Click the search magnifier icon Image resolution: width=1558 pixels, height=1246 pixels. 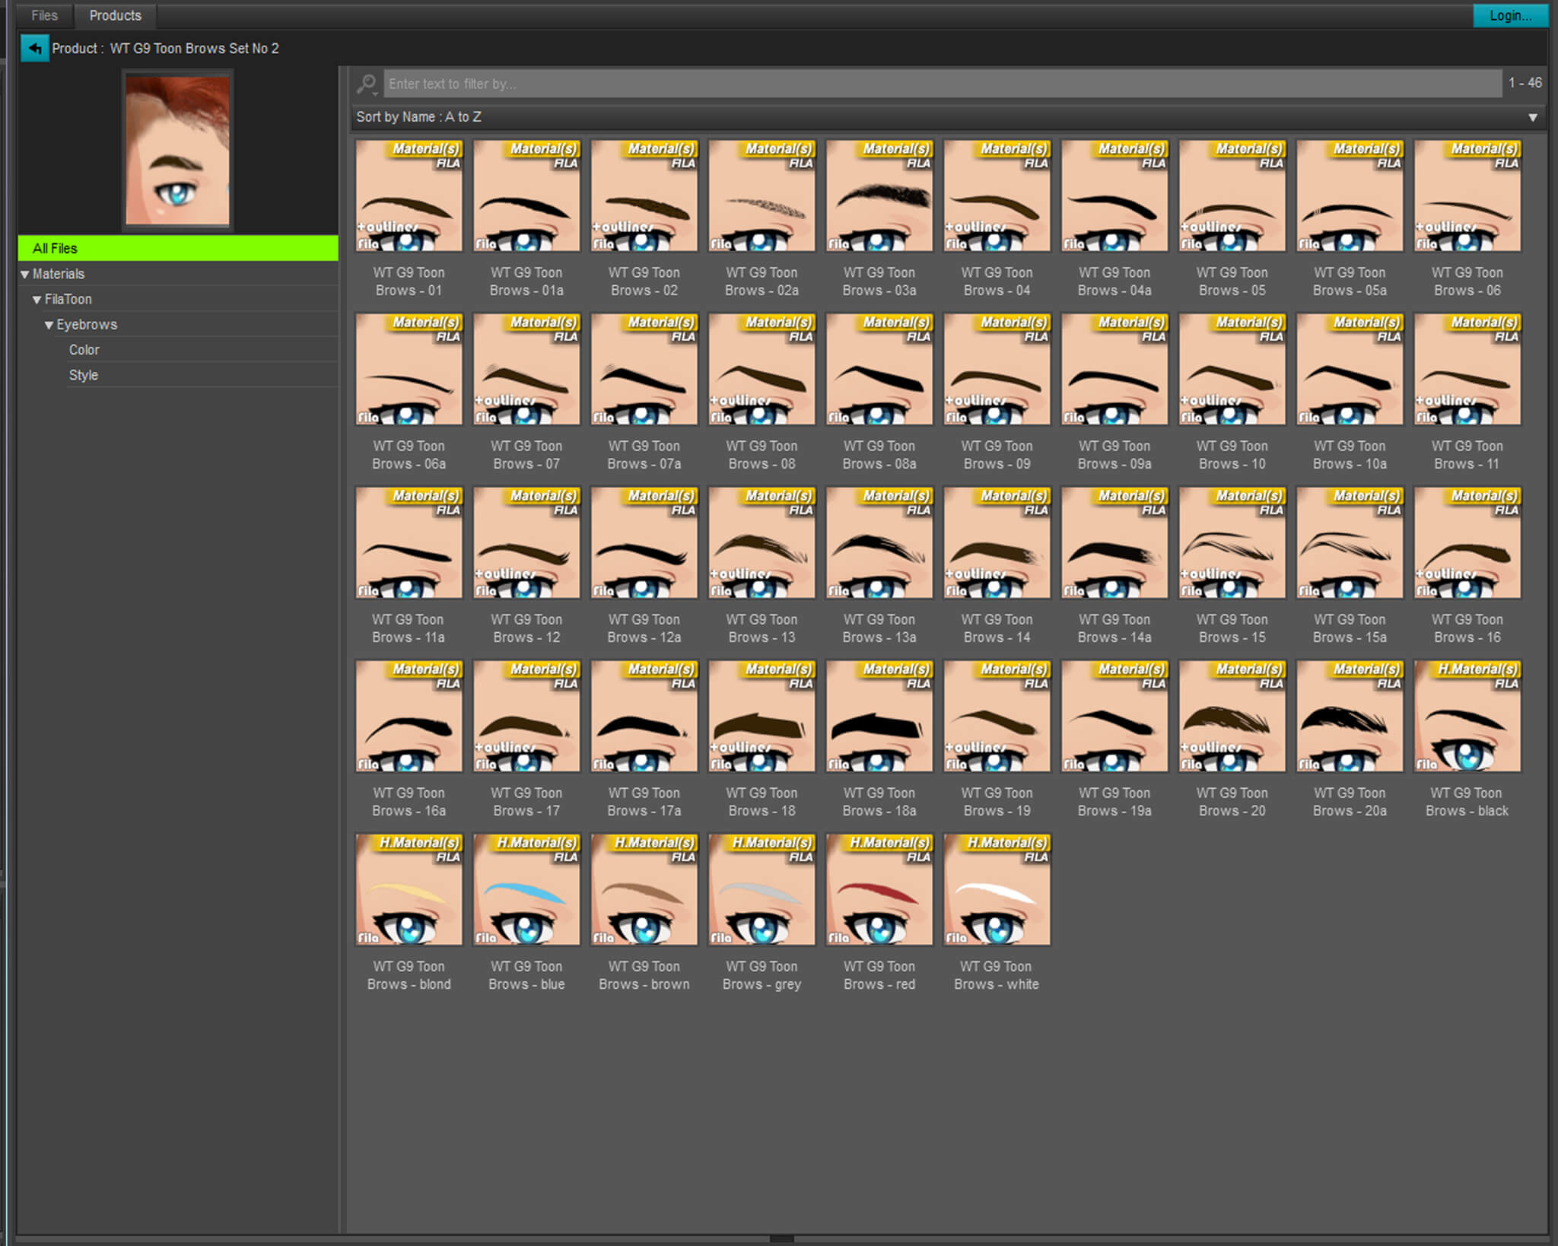tap(367, 84)
